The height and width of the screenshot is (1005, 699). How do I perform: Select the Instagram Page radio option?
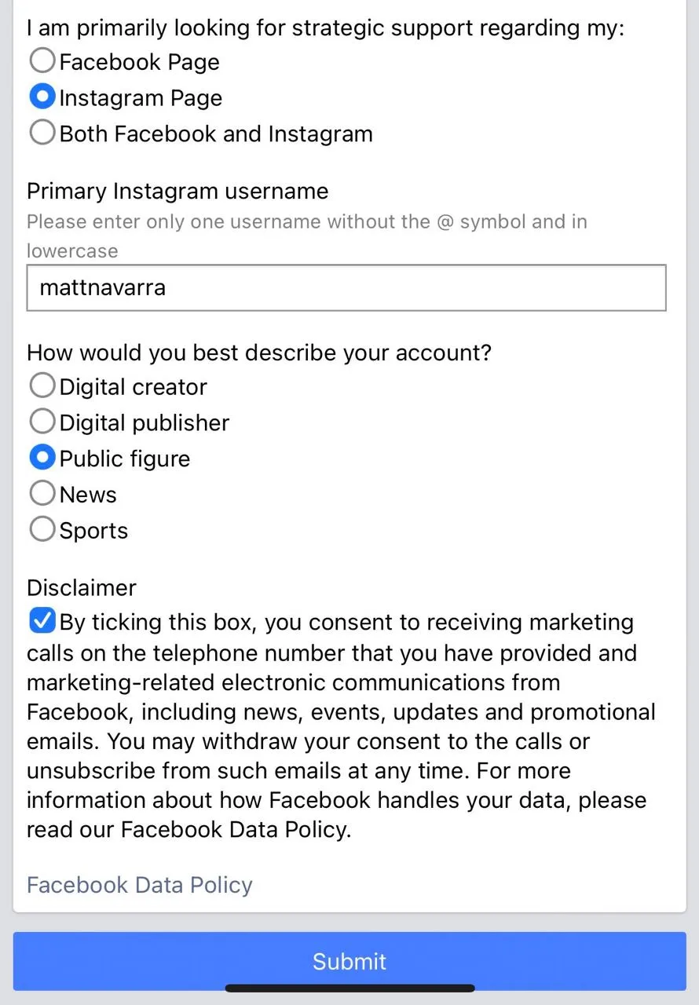coord(42,97)
